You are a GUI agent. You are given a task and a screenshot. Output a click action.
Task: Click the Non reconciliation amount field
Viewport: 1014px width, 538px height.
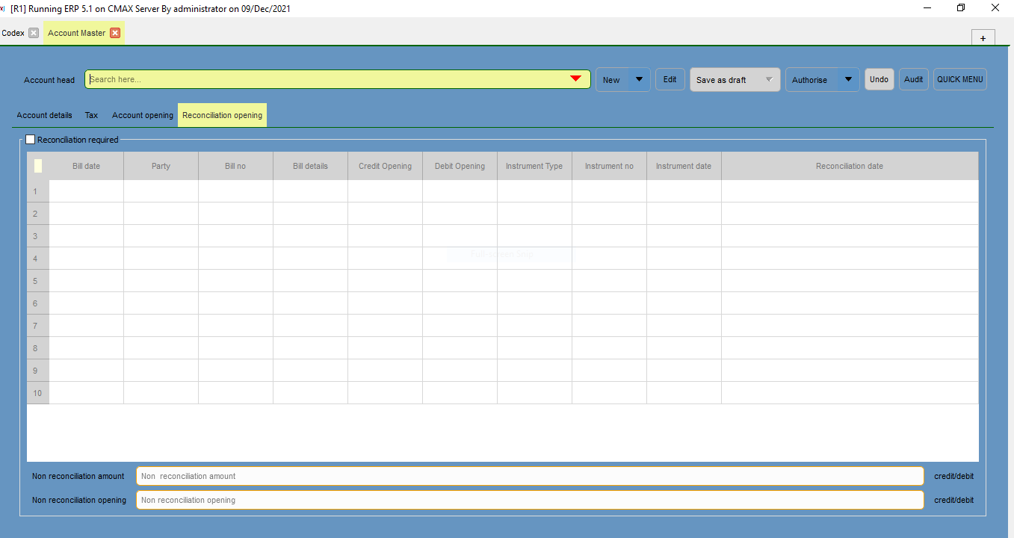pos(528,476)
